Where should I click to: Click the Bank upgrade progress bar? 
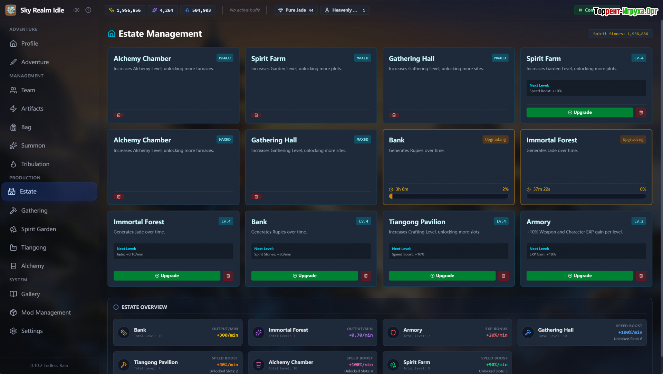448,196
